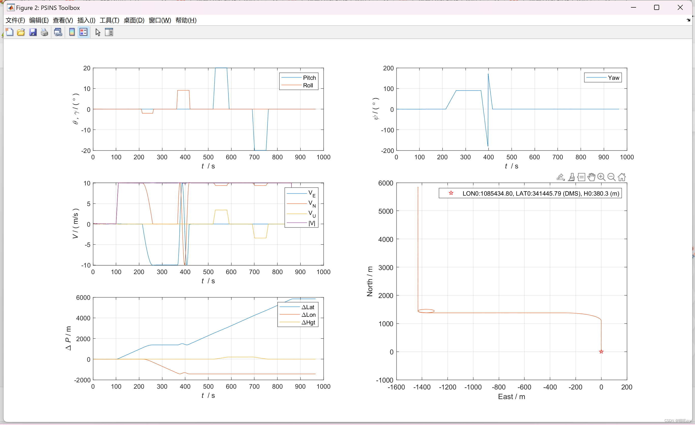Expand the docking arrow at menu bar end

[688, 20]
